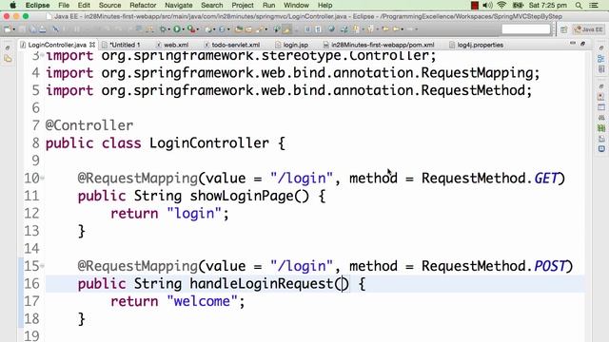The height and width of the screenshot is (342, 609).
Task: Switch to the todo-servlet.xml tab
Action: click(232, 45)
